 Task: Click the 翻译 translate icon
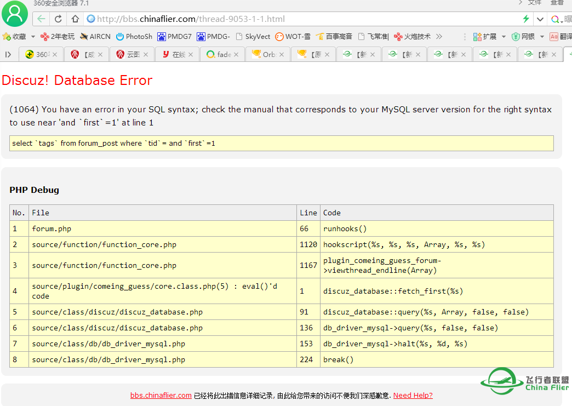click(x=561, y=37)
